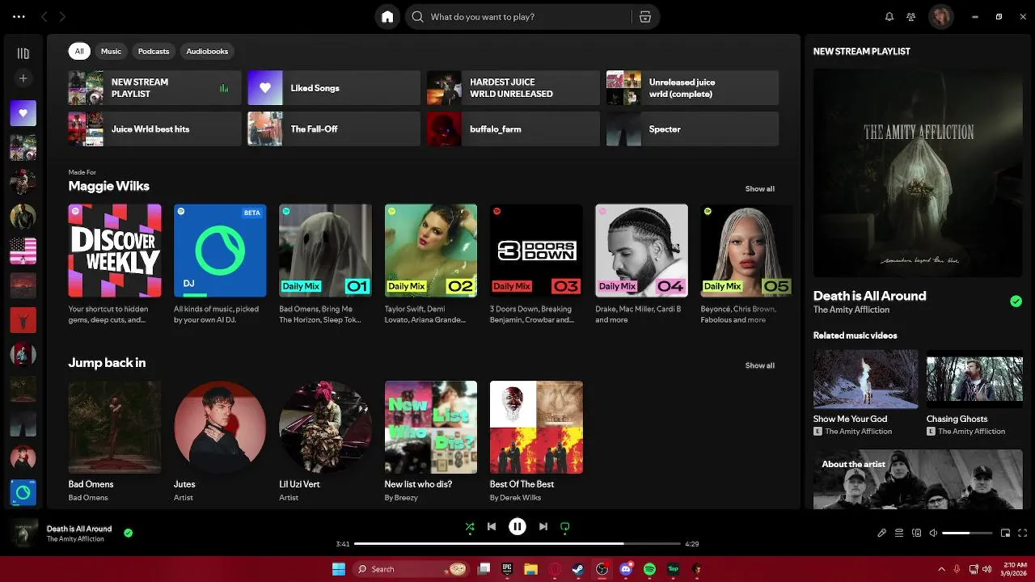Open Steam from the taskbar

tap(578, 569)
